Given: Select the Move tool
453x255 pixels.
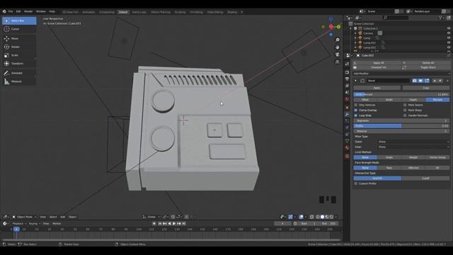Looking at the screenshot, I should click(x=19, y=38).
